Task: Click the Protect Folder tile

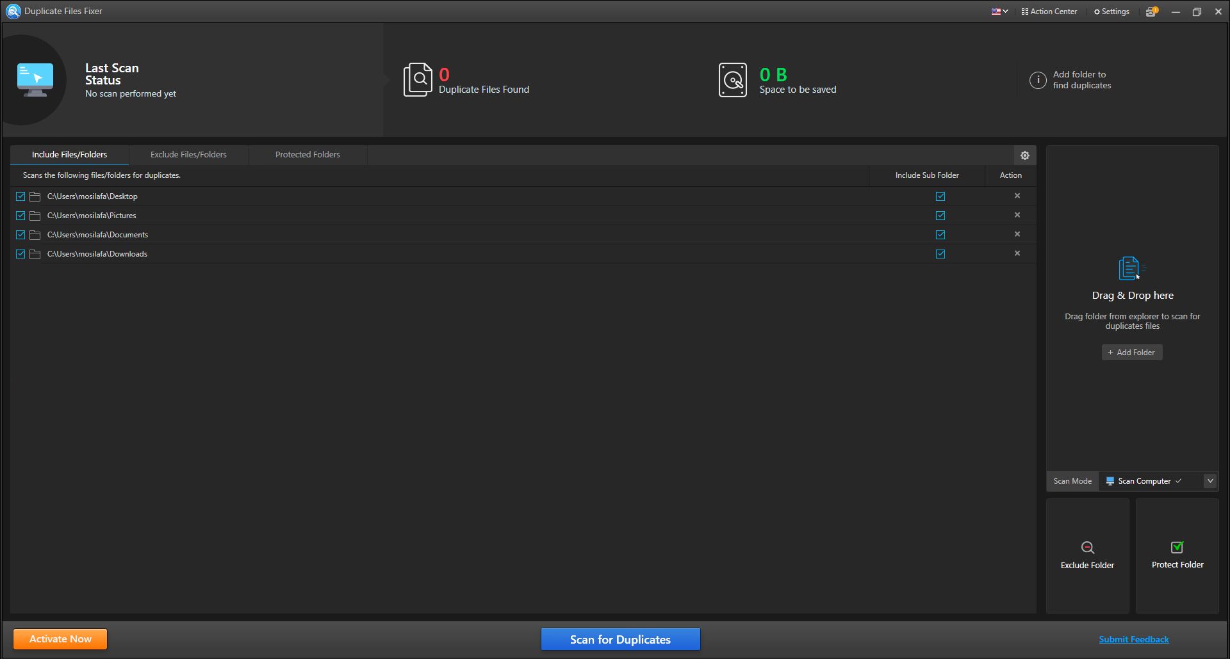Action: coord(1177,556)
